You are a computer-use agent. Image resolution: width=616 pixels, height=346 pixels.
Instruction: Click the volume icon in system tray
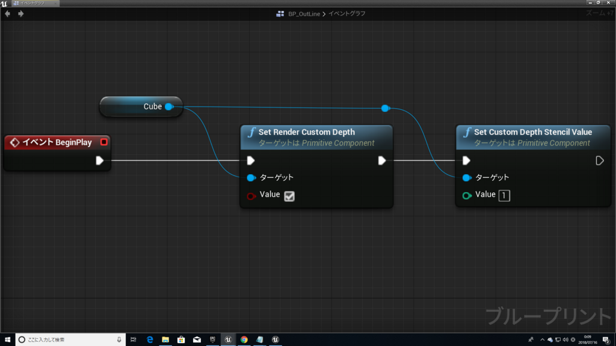coord(565,340)
